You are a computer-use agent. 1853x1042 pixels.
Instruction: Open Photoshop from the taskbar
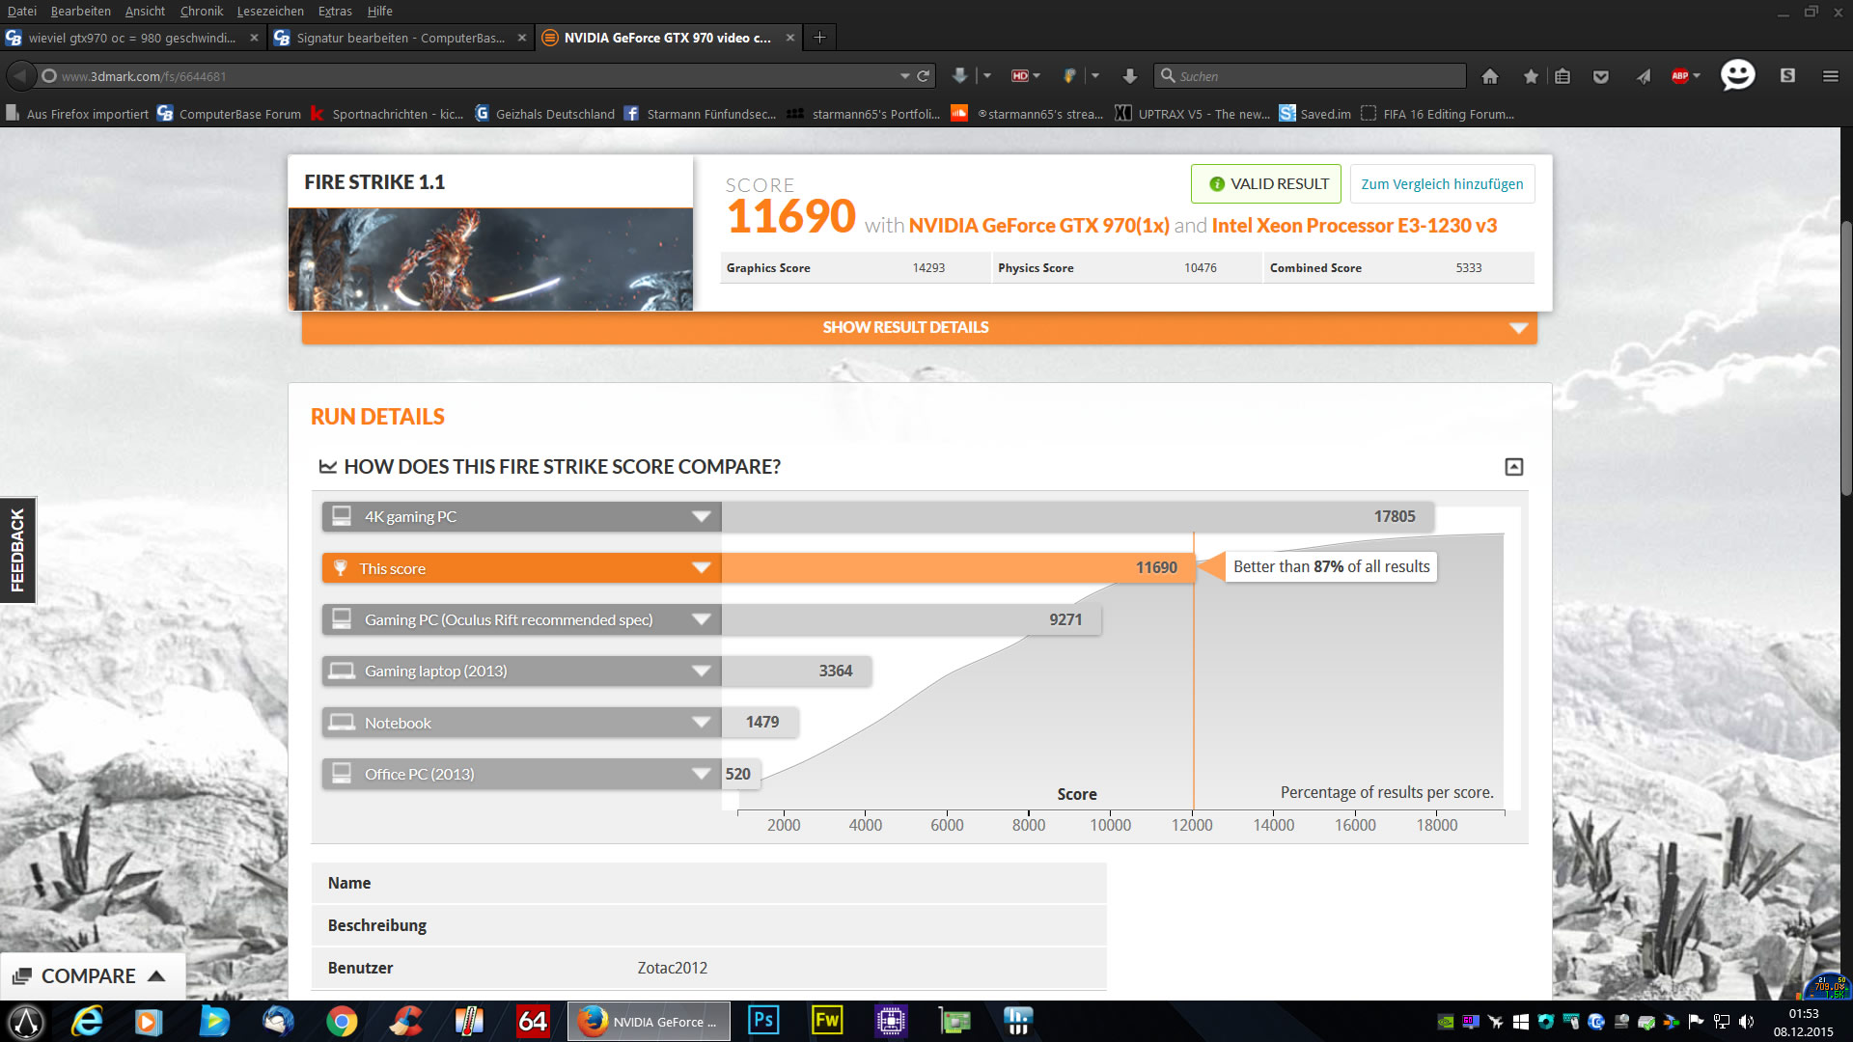[762, 1021]
